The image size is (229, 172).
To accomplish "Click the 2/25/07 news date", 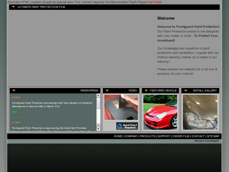I will pyautogui.click(x=16, y=98).
